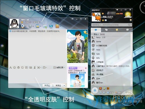Click the QQ show avatar image in chat

point(77,46)
